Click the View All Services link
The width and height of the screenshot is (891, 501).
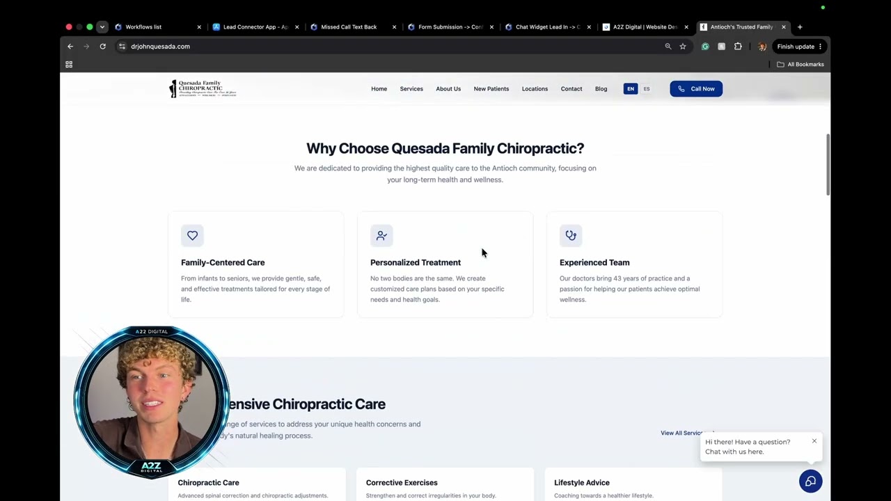687,433
